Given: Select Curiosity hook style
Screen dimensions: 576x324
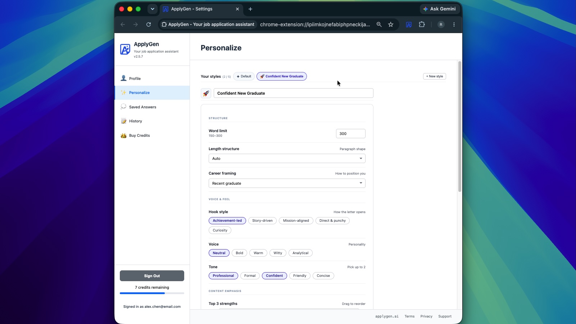Looking at the screenshot, I should pyautogui.click(x=220, y=230).
